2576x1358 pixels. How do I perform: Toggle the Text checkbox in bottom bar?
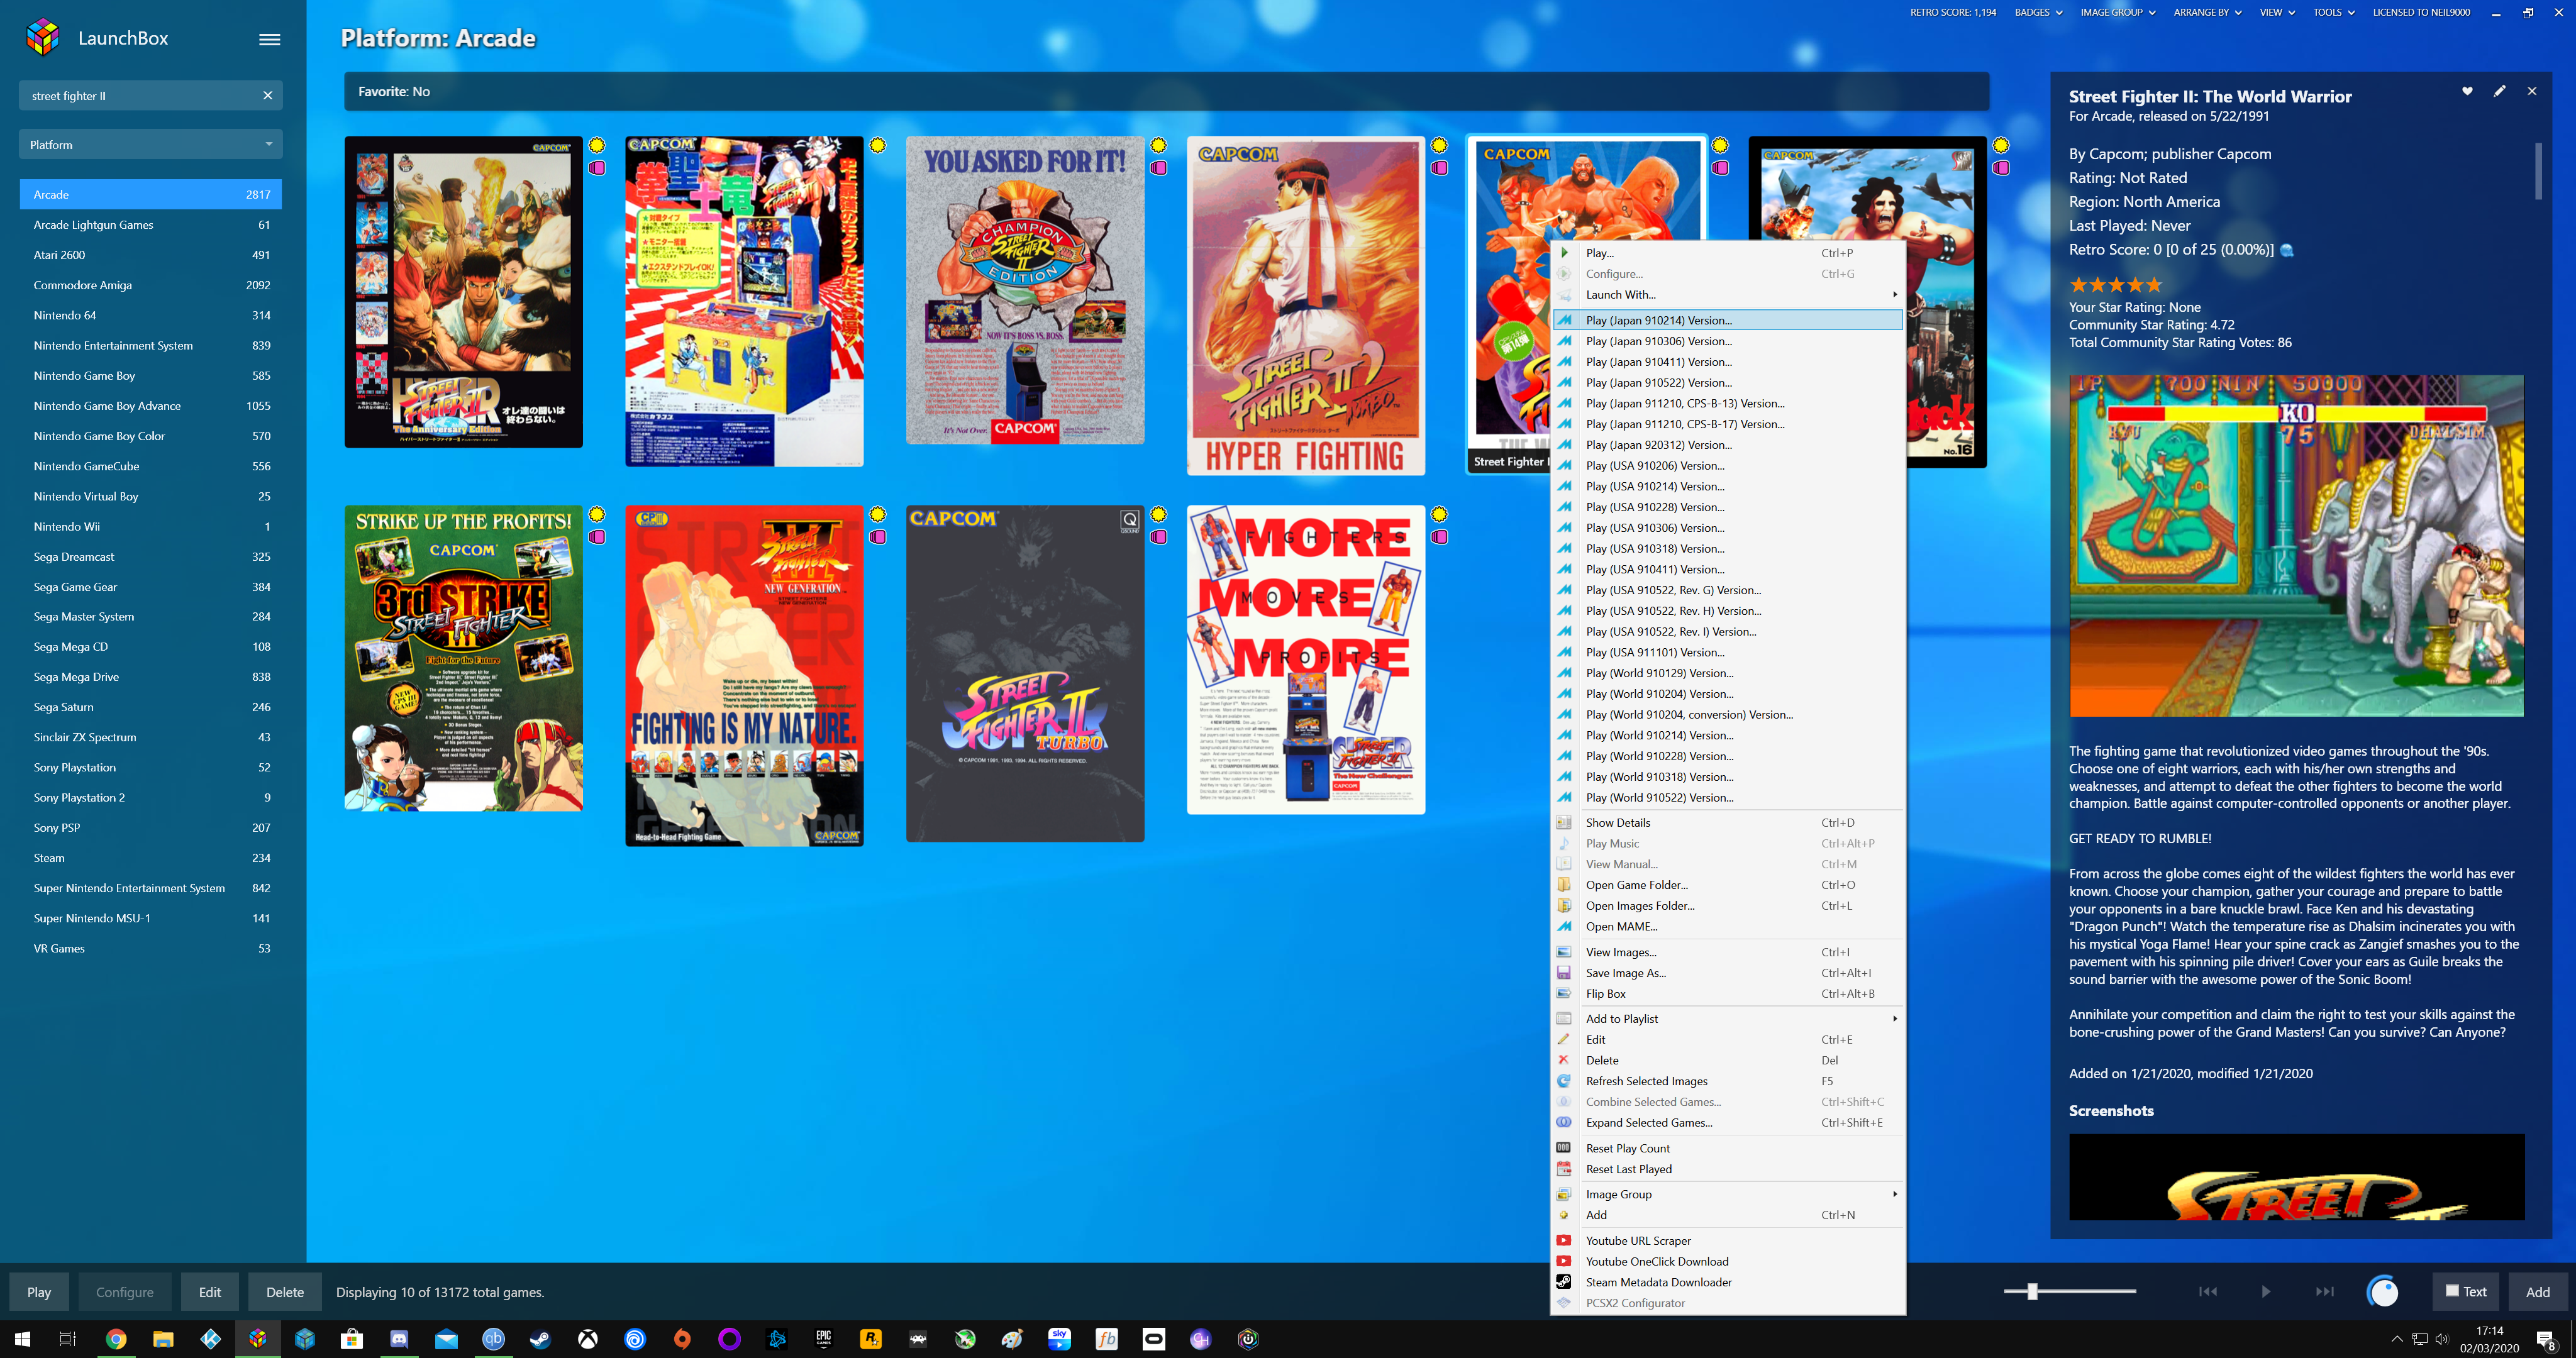click(x=2465, y=1291)
